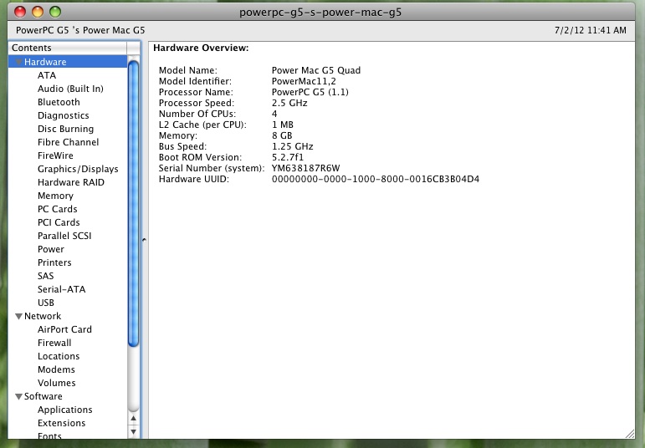Click the sidebar scrollbar thumb
The height and width of the screenshot is (448, 645).
133,203
